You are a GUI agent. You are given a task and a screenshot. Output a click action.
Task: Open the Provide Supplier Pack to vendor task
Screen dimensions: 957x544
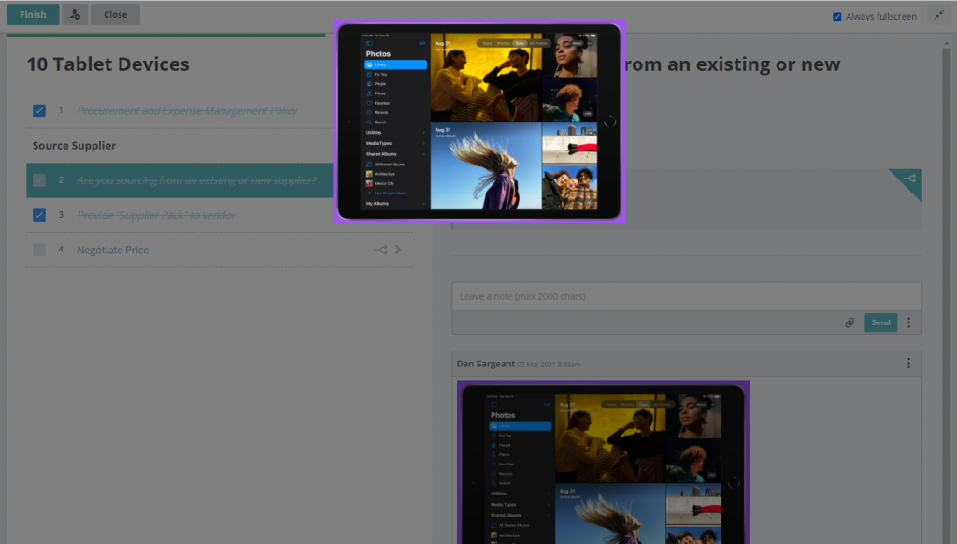156,215
